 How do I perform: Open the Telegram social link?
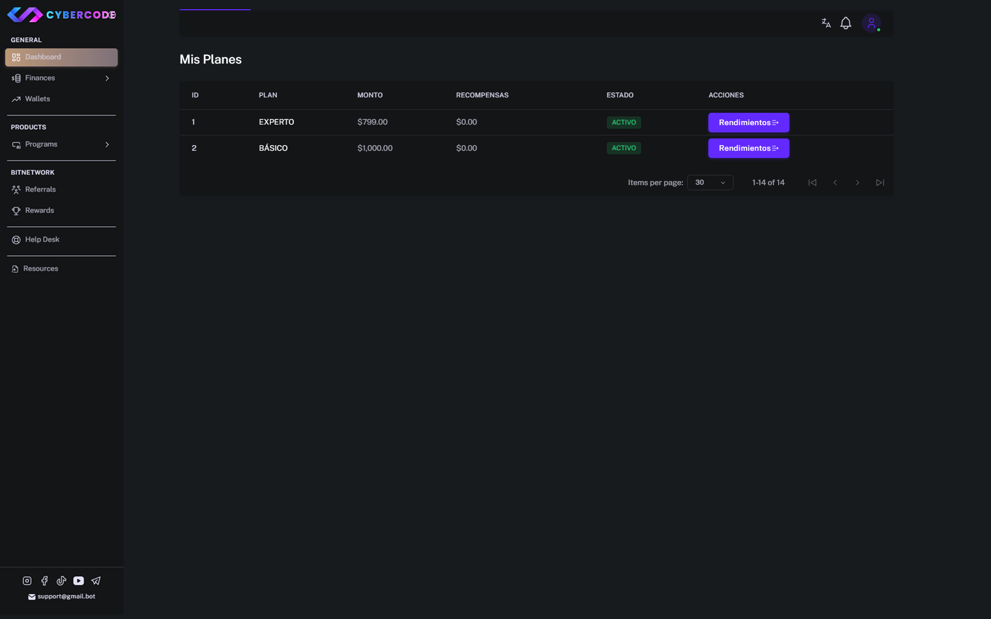(x=96, y=581)
